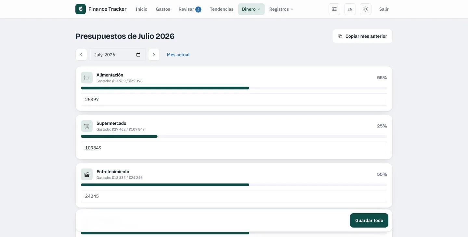This screenshot has height=237, width=468.
Task: Click the copy icon in Copiar mes anterior
Action: (340, 36)
